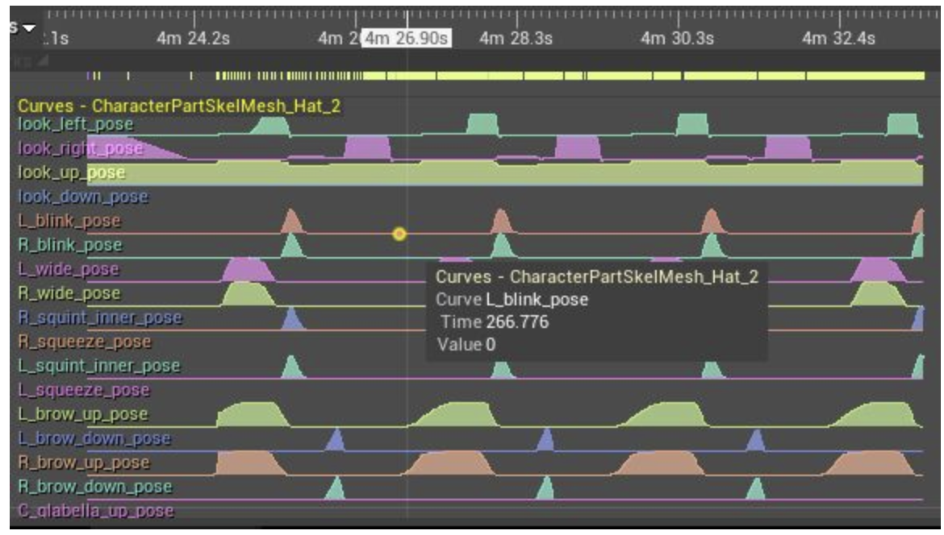Click the L_blink_pose curve label
Viewport: 944px width, 535px height.
(69, 221)
